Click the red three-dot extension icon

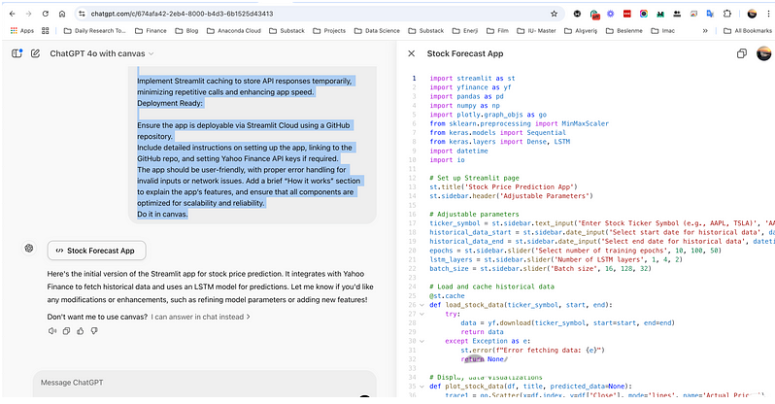click(x=627, y=14)
